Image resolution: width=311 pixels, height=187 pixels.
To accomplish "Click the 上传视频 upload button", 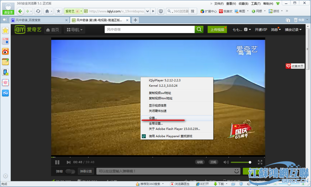I will click(x=217, y=30).
